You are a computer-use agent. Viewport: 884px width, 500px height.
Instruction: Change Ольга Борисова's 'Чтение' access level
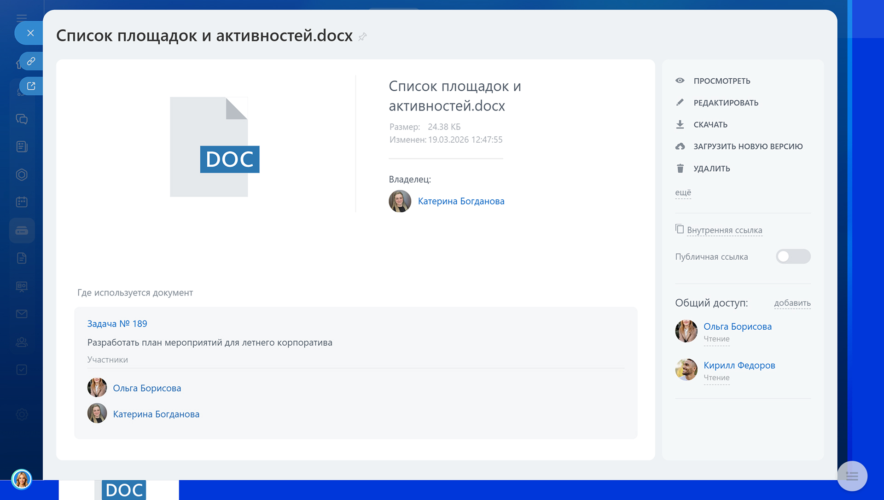716,339
